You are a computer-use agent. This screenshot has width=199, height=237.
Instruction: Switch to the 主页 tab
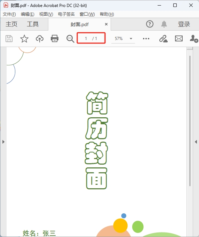tap(11, 24)
